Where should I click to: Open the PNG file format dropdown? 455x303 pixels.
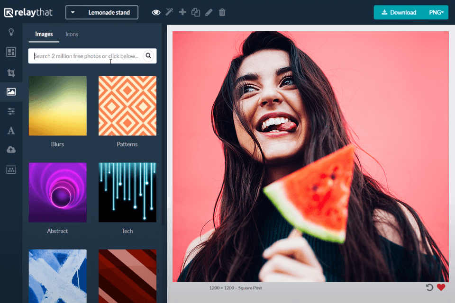438,12
